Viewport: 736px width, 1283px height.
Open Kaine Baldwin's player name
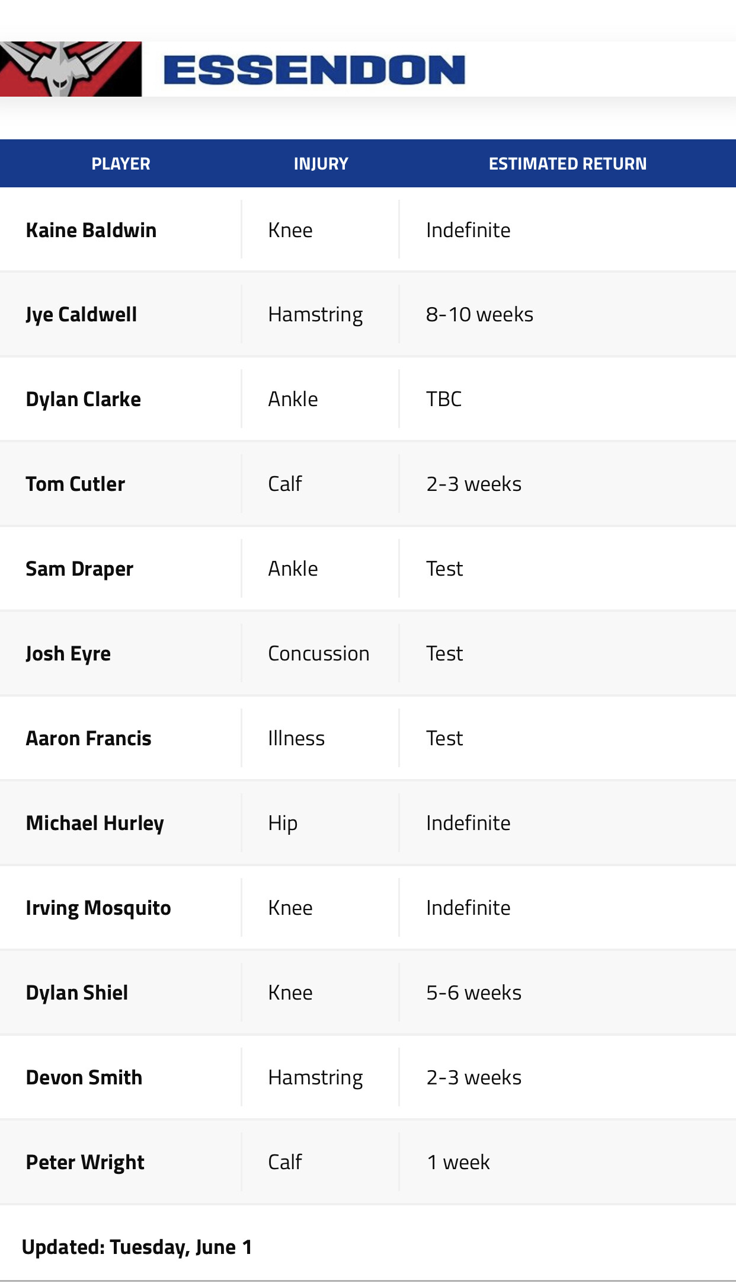click(x=91, y=230)
